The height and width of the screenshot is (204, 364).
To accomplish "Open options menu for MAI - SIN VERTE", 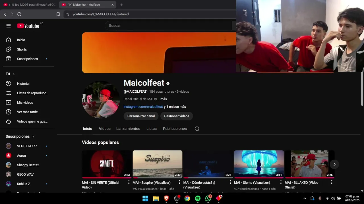I will click(x=129, y=182).
